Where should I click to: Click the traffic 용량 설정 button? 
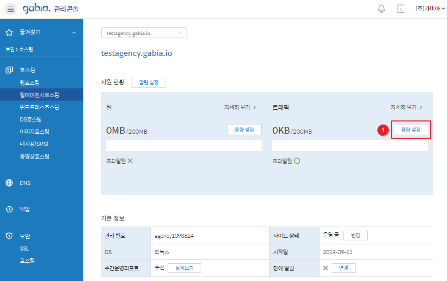click(x=411, y=130)
